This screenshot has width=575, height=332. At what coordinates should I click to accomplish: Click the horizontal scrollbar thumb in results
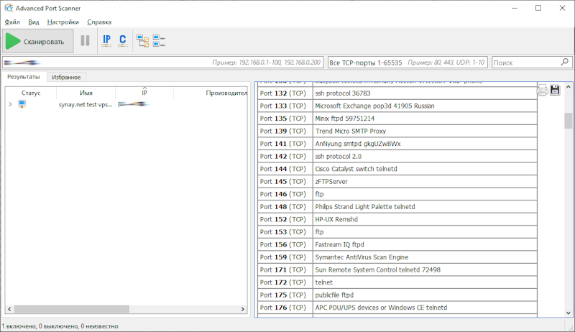coord(71,309)
